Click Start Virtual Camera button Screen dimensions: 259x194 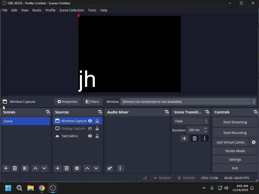(x=231, y=142)
